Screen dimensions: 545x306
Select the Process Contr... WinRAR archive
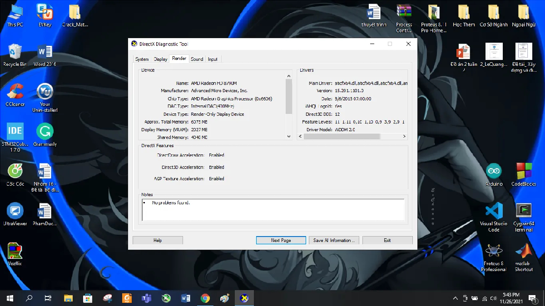pos(404,19)
